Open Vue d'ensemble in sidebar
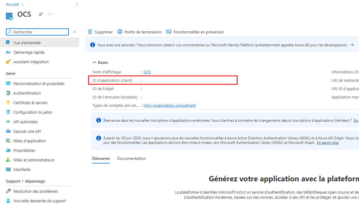This screenshot has height=210, width=359. [39, 43]
